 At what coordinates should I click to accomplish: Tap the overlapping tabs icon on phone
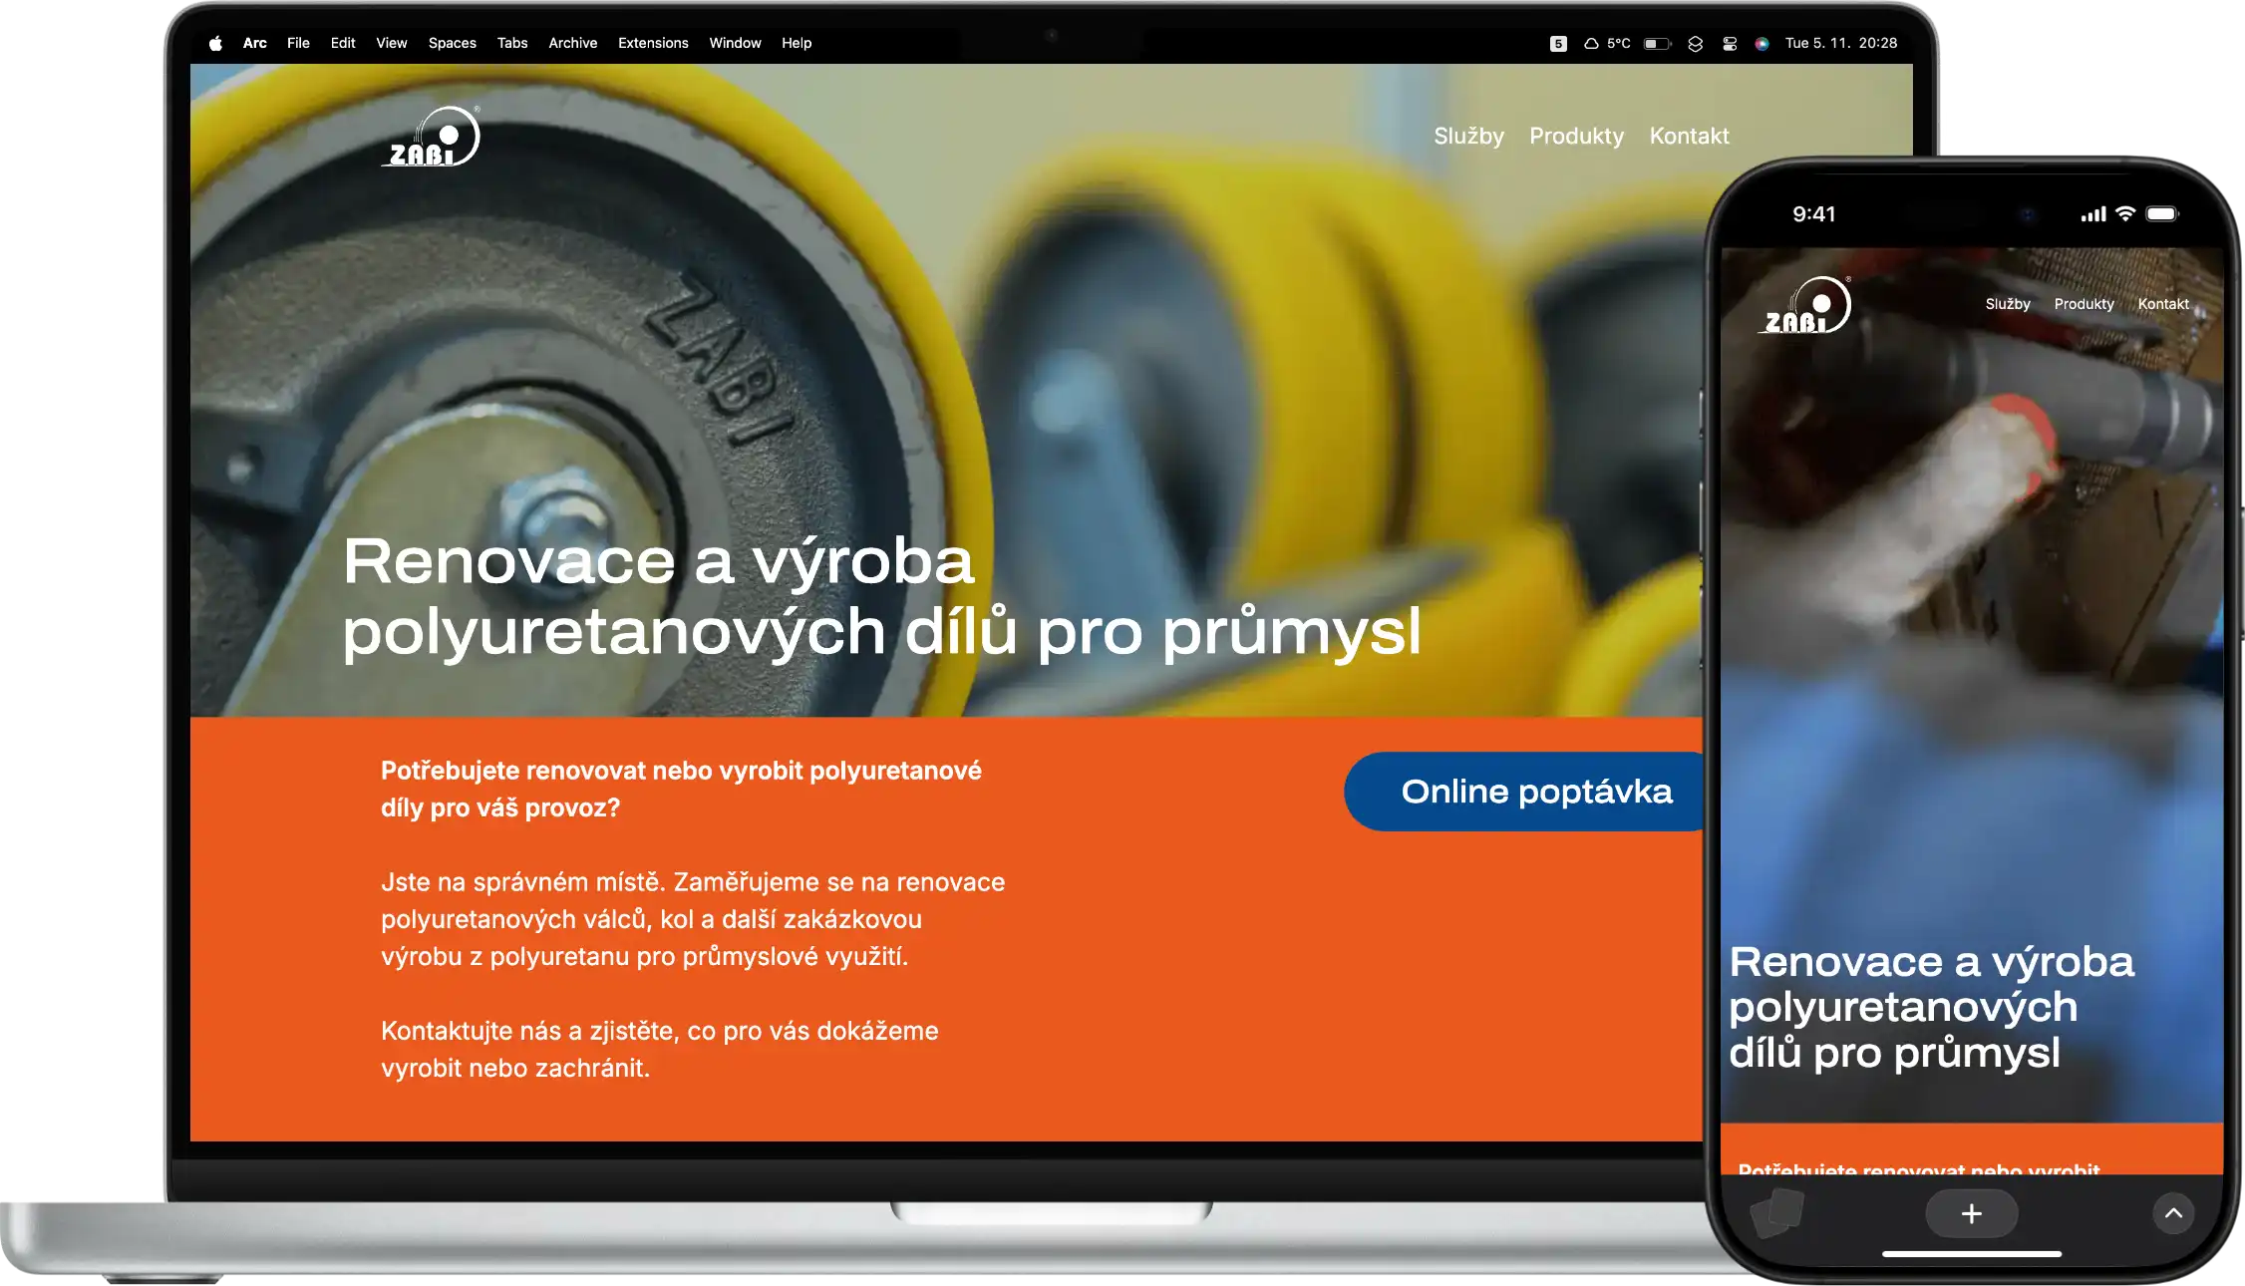click(x=1777, y=1213)
